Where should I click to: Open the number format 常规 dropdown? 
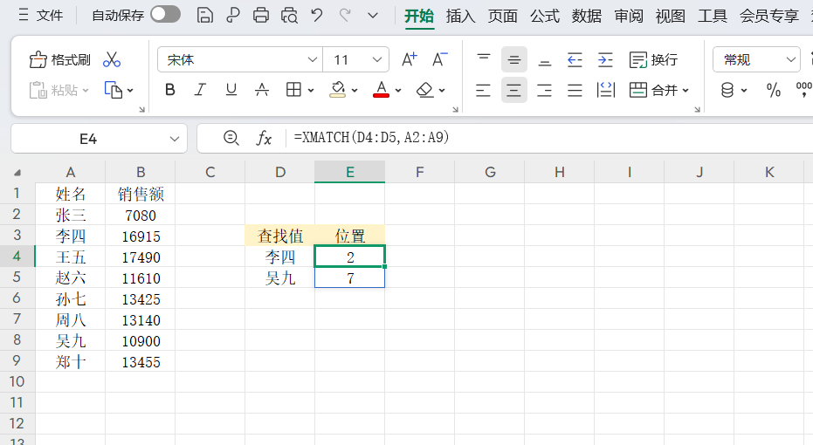pyautogui.click(x=756, y=59)
